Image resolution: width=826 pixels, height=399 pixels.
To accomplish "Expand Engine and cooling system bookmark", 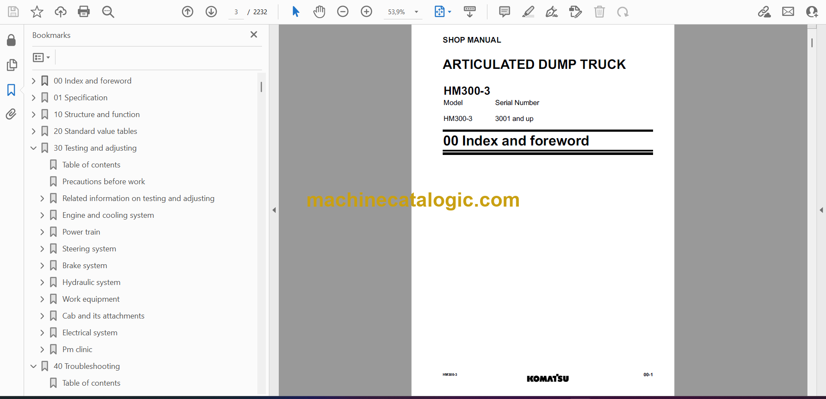I will point(42,215).
